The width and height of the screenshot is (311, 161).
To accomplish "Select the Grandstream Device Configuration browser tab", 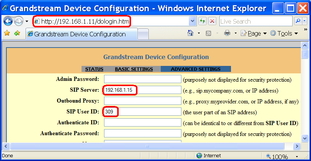I will (x=82, y=34).
